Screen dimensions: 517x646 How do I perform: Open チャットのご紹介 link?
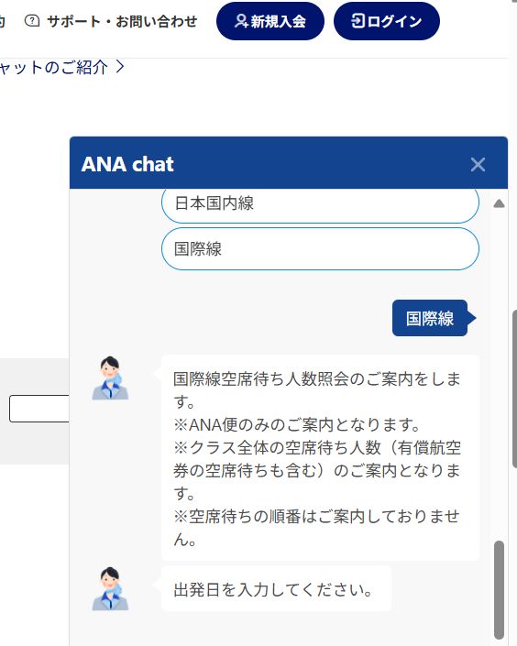pos(54,67)
